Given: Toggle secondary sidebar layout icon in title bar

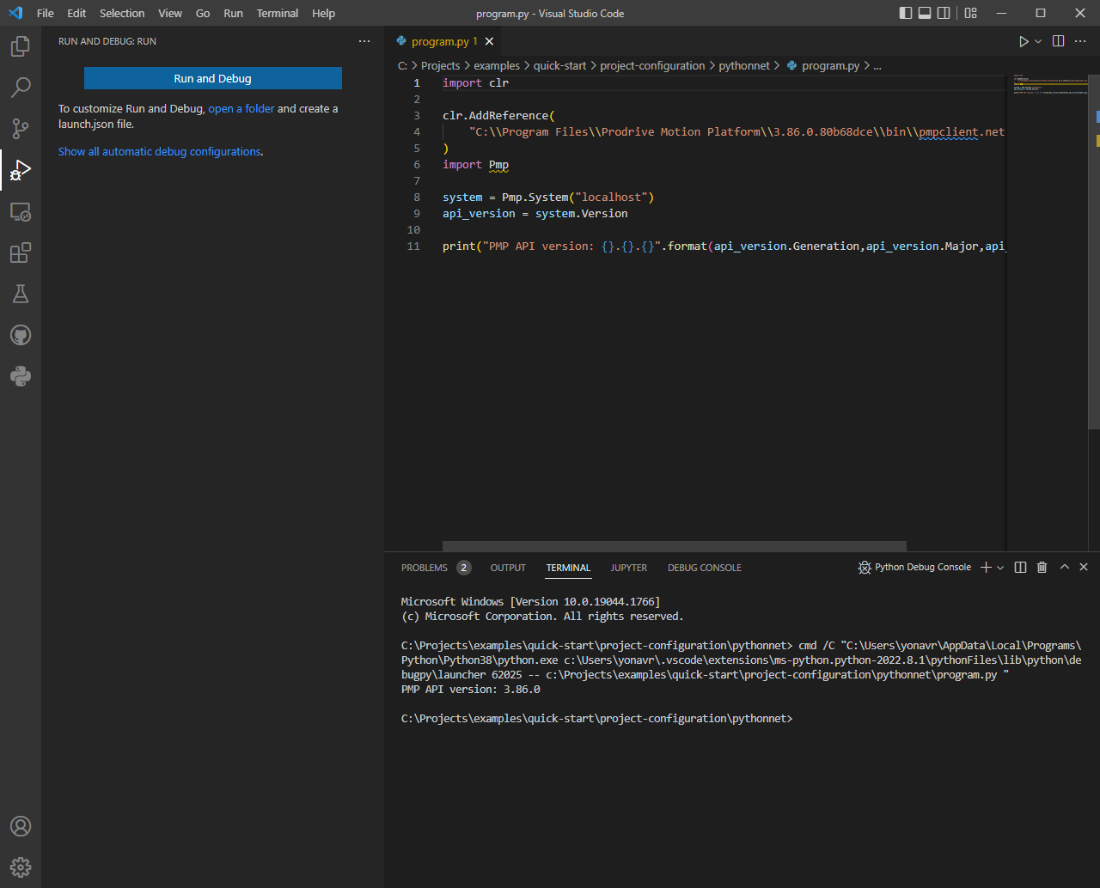Looking at the screenshot, I should (944, 13).
